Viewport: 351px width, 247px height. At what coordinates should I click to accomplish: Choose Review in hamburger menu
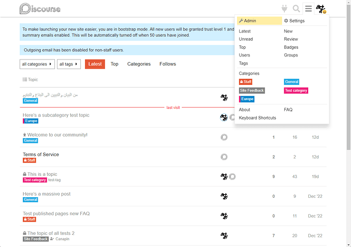[x=291, y=39]
